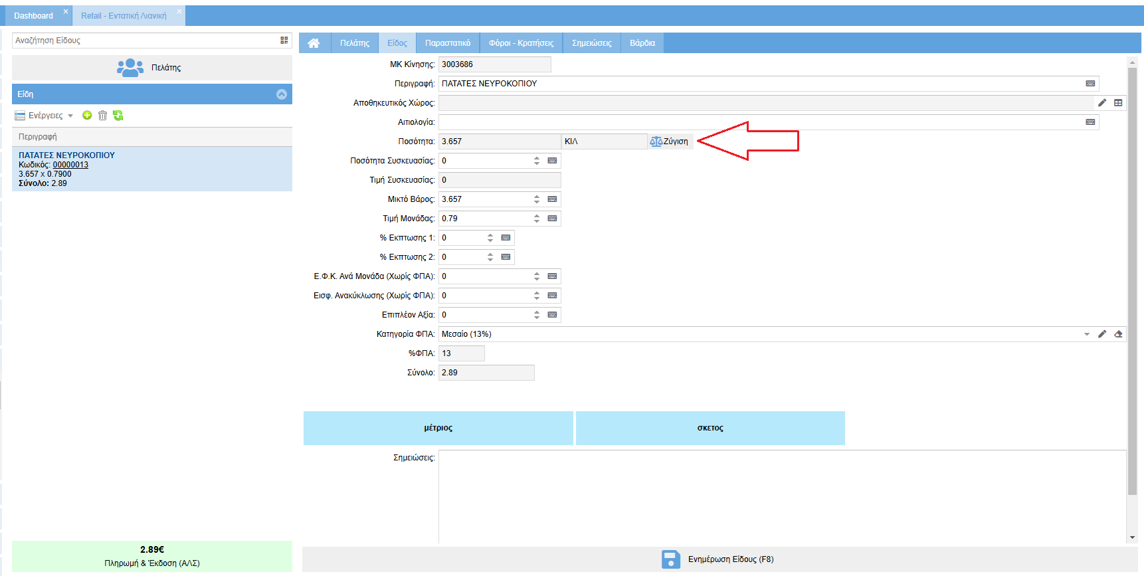1144x576 pixels.
Task: Click the QR scan icon in search field
Action: pos(284,41)
